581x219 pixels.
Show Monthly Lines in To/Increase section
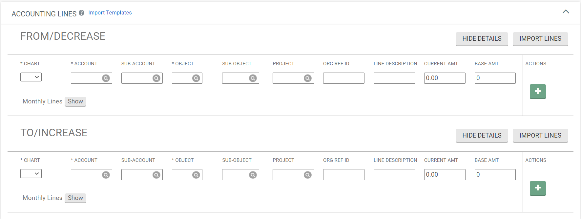[x=75, y=198]
